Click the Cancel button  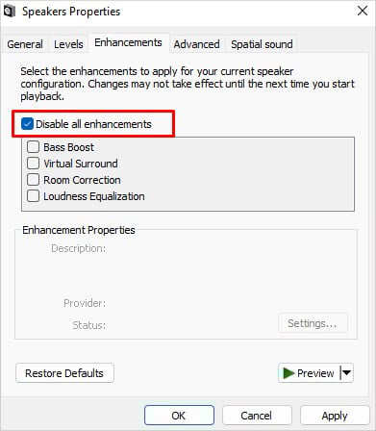click(257, 416)
